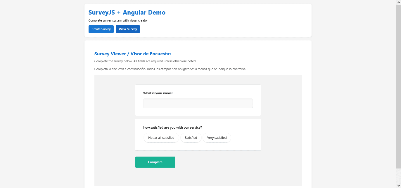The width and height of the screenshot is (401, 188).
Task: Click the 'Complete survey system with visual creator' subtitle
Action: click(118, 21)
